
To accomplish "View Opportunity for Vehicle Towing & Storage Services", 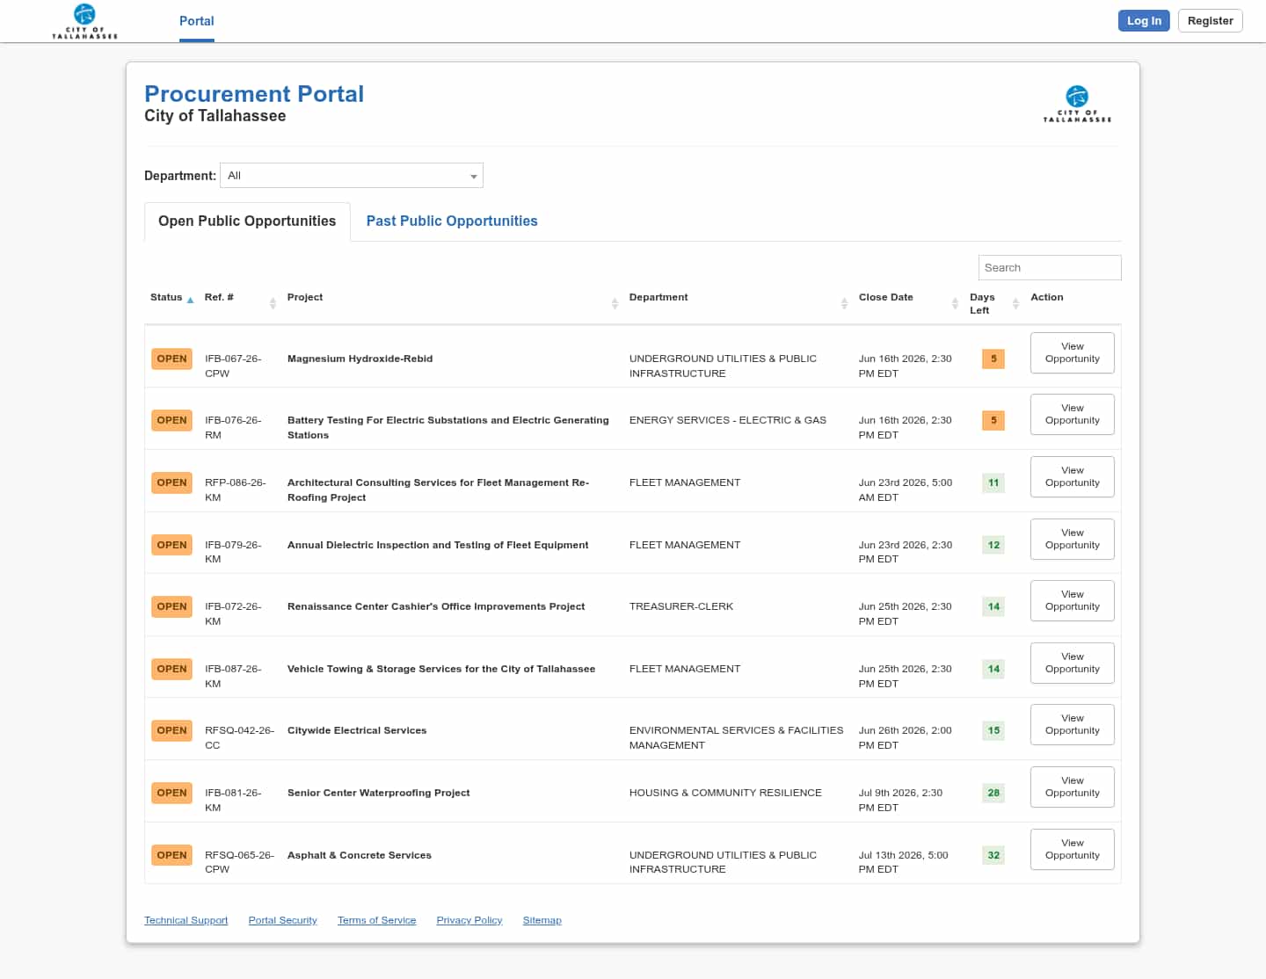I will pos(1073,663).
